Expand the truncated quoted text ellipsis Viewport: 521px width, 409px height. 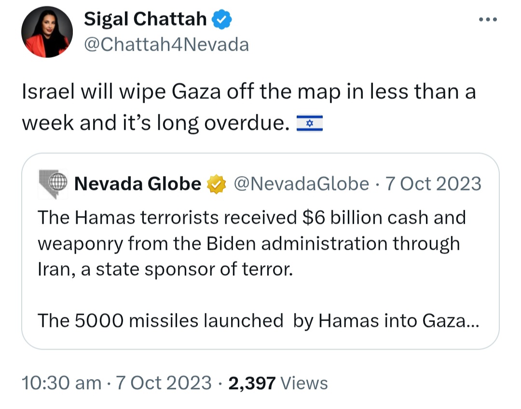[x=472, y=322]
